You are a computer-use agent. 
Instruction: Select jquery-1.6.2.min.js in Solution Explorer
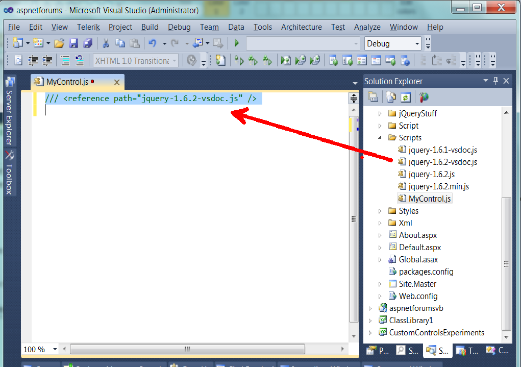click(x=438, y=186)
